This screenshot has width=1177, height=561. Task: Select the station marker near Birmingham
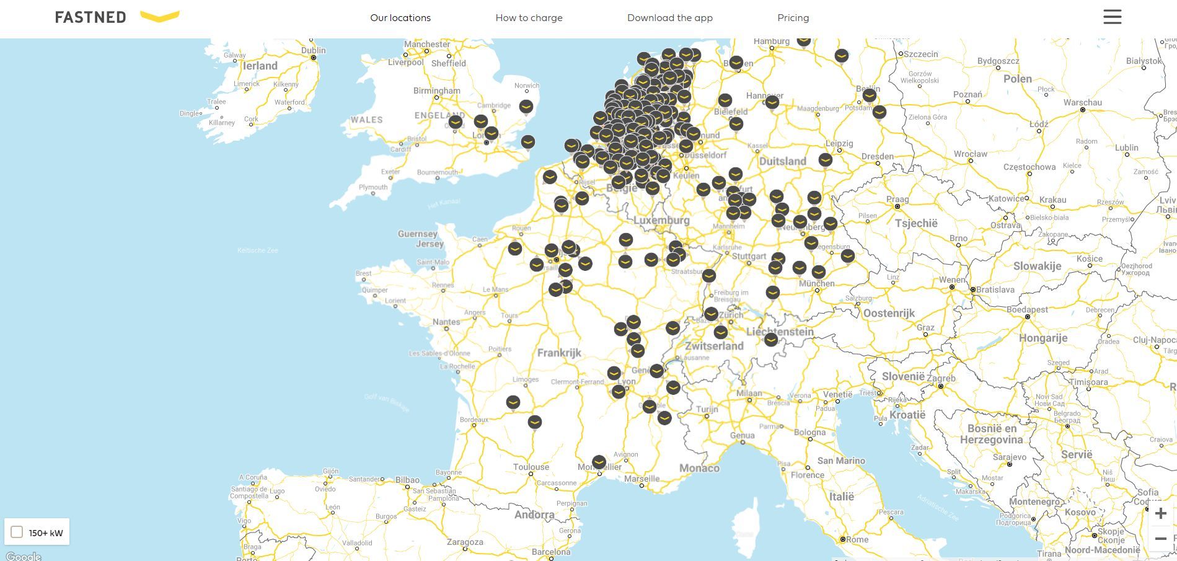point(456,121)
